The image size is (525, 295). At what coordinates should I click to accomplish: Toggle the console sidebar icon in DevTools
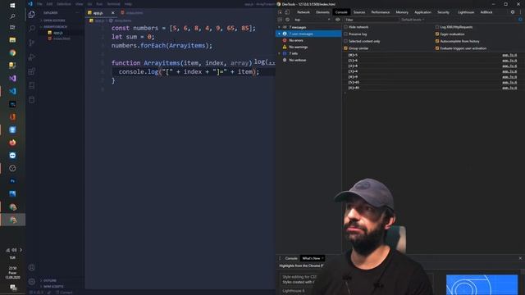pos(281,20)
